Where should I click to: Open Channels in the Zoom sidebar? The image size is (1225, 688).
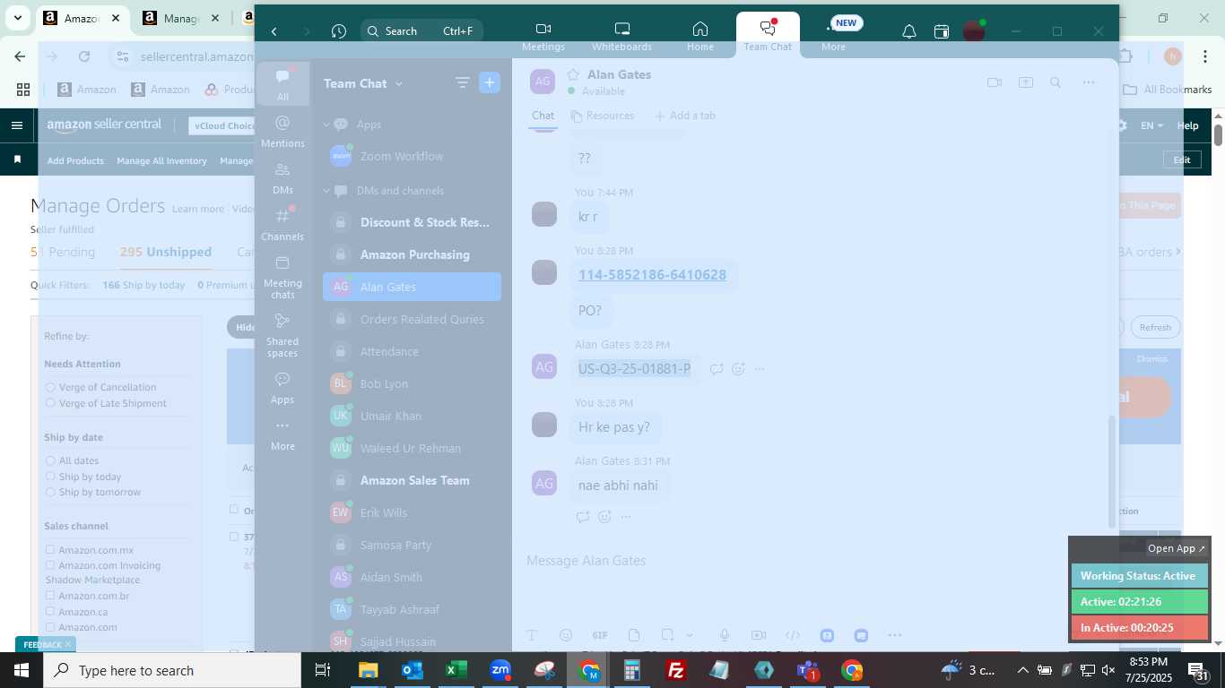pyautogui.click(x=282, y=224)
